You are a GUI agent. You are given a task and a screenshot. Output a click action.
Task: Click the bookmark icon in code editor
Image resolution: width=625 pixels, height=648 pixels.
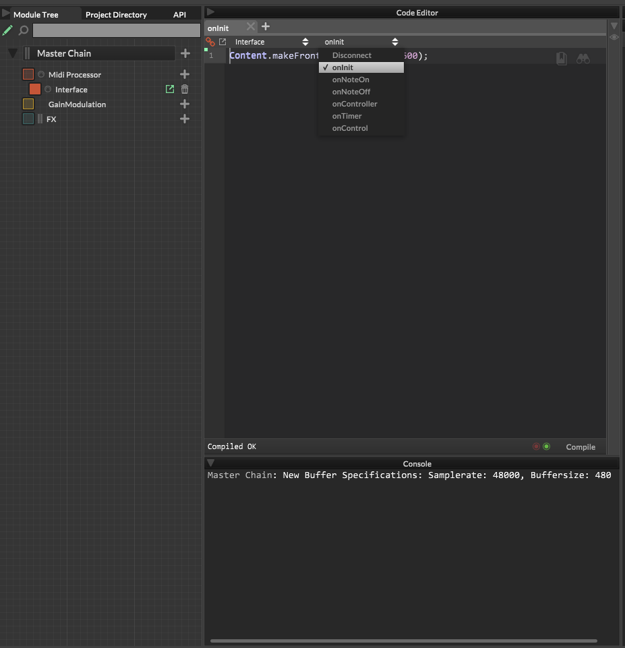562,59
